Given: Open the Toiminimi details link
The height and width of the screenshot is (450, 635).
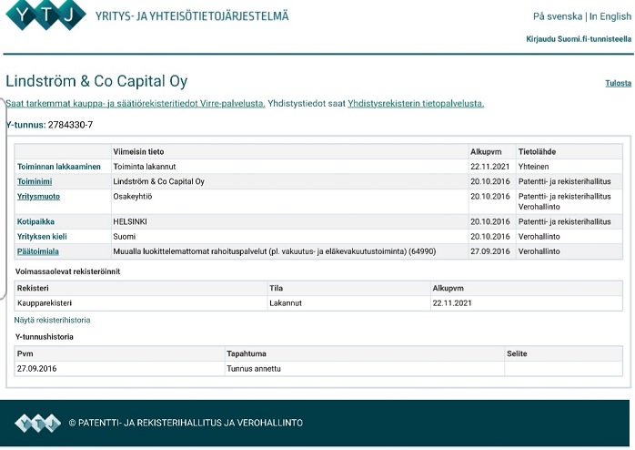Looking at the screenshot, I should click(35, 181).
